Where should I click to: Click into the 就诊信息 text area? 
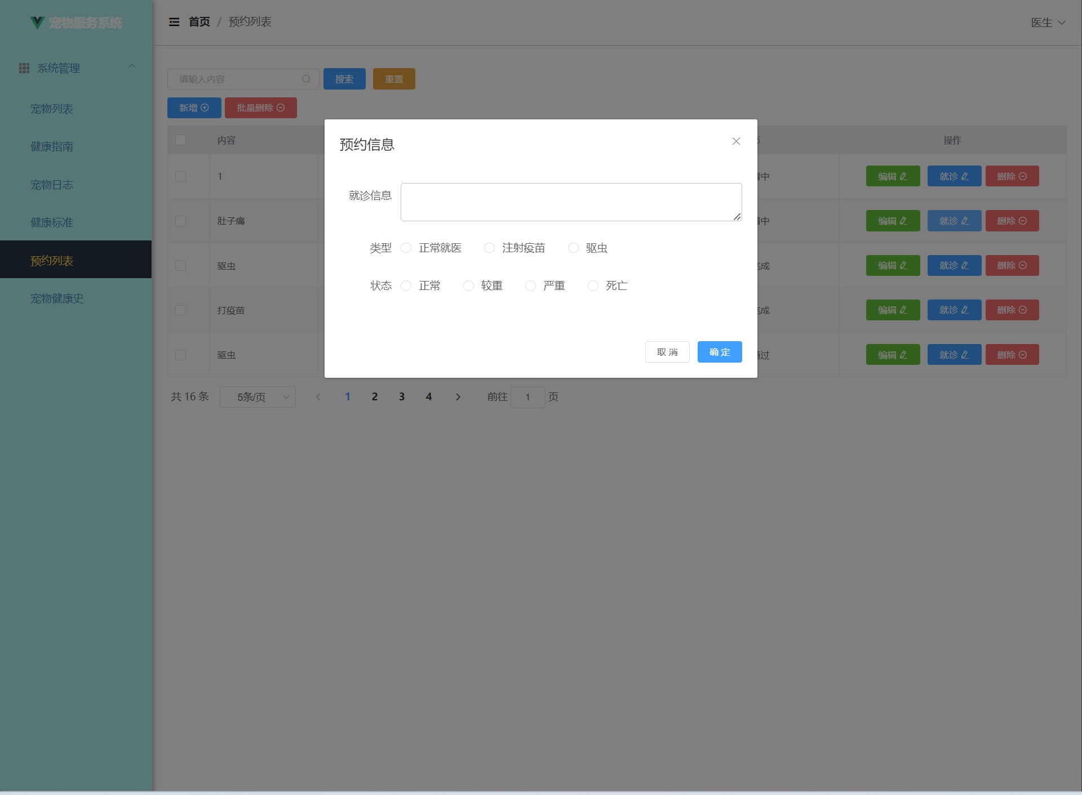pos(570,202)
